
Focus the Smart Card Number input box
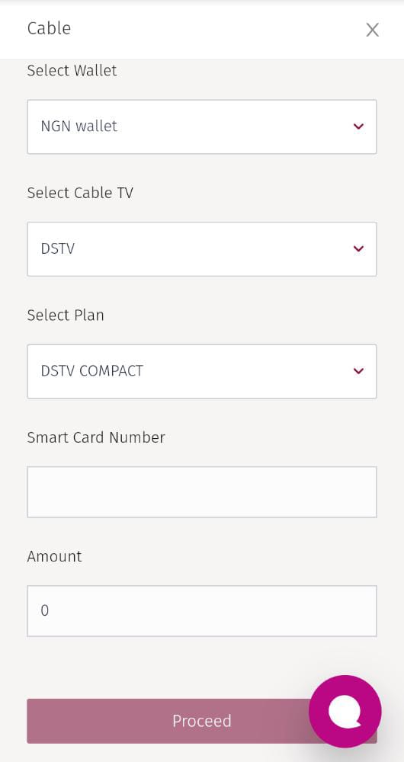click(x=202, y=492)
